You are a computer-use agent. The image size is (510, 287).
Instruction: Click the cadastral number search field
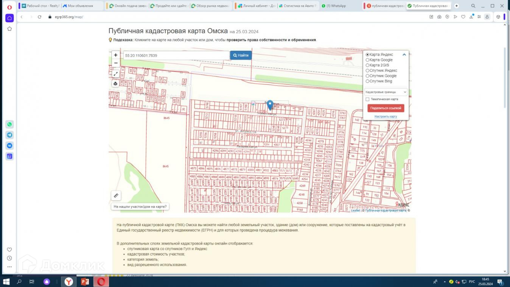176,56
